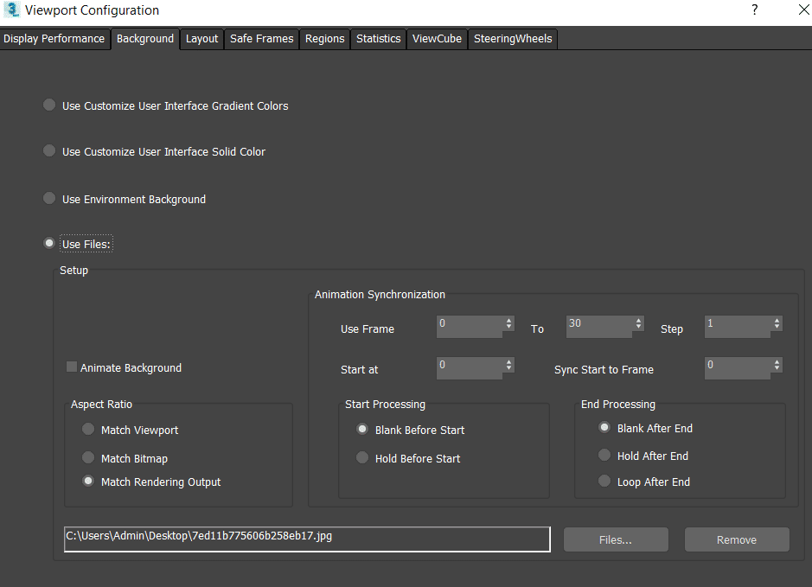The image size is (812, 587).
Task: Click the Remove button
Action: pyautogui.click(x=737, y=540)
